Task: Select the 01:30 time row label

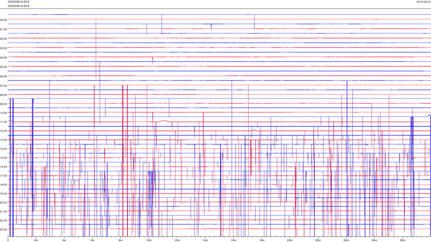Action: [x=4, y=30]
